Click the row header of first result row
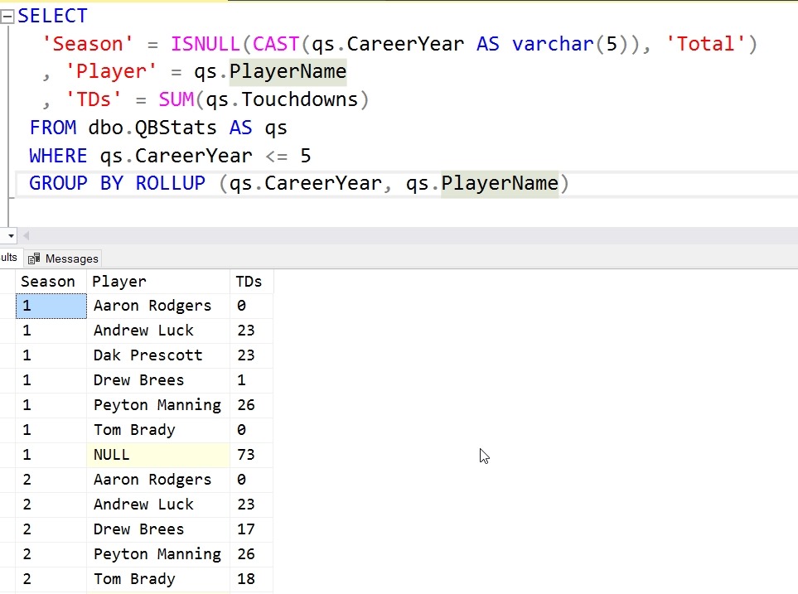This screenshot has width=798, height=594. coord(7,306)
